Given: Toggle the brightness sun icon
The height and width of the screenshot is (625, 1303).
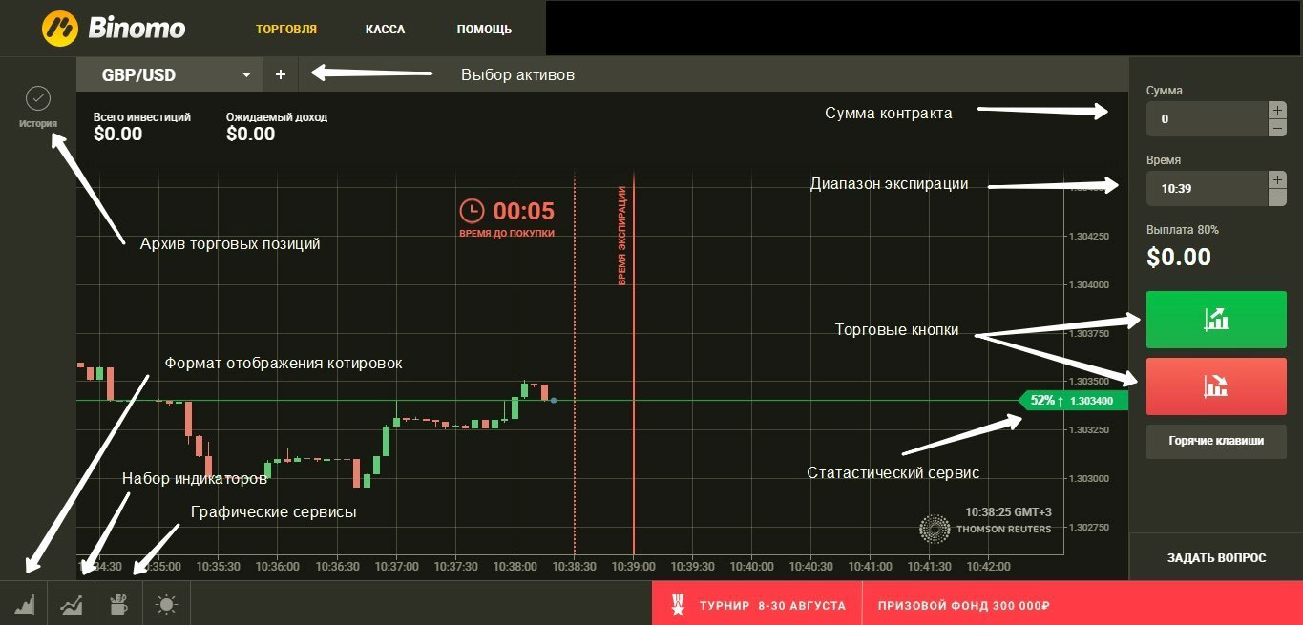Looking at the screenshot, I should tap(165, 604).
